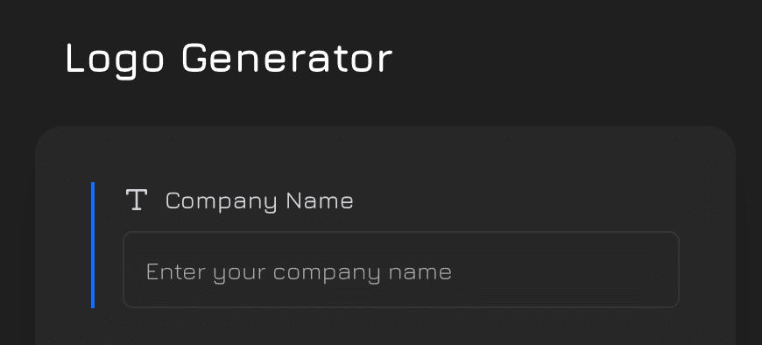Click the word 'Company' in the field label
Viewport: 762px width, 345px height.
click(221, 202)
